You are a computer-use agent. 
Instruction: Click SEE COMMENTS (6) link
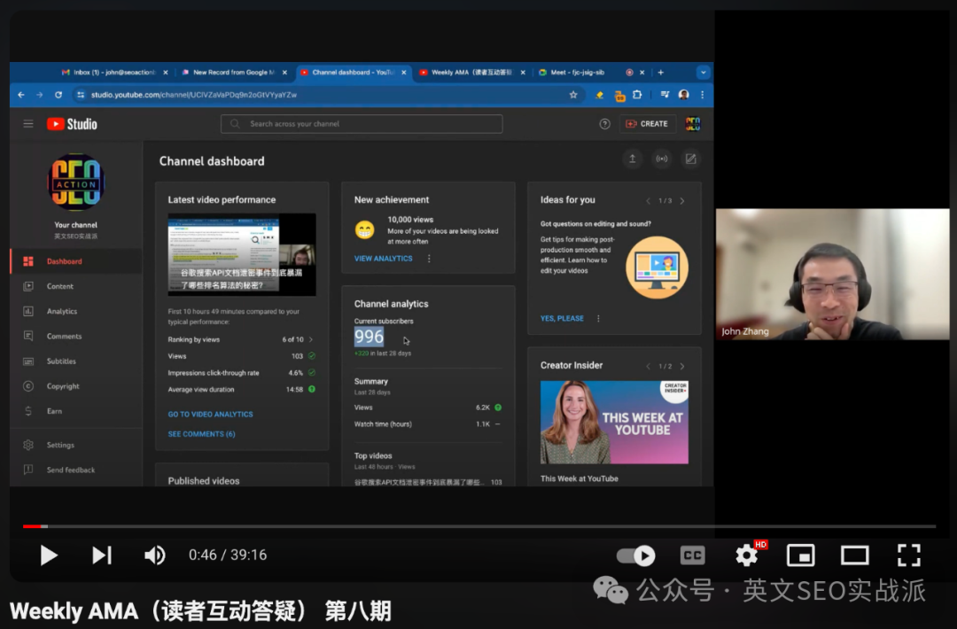pos(201,434)
